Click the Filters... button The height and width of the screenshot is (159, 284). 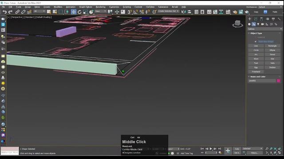coord(255,153)
